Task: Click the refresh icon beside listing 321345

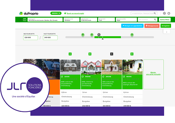Action: (62, 77)
